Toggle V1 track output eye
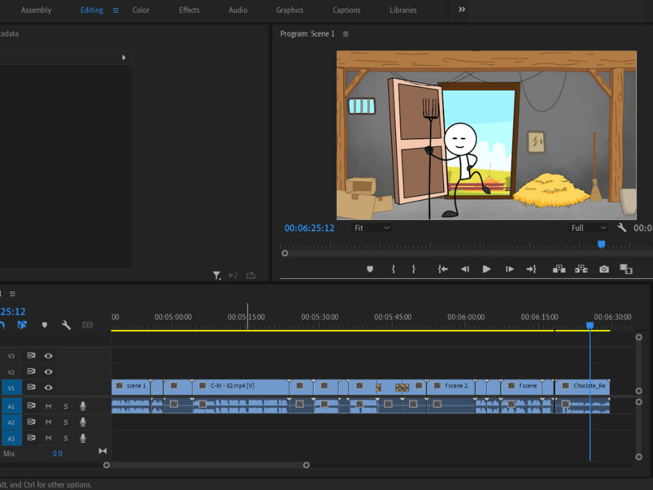 pos(48,387)
